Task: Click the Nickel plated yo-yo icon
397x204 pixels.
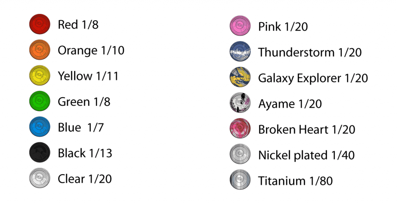Action: coord(240,155)
